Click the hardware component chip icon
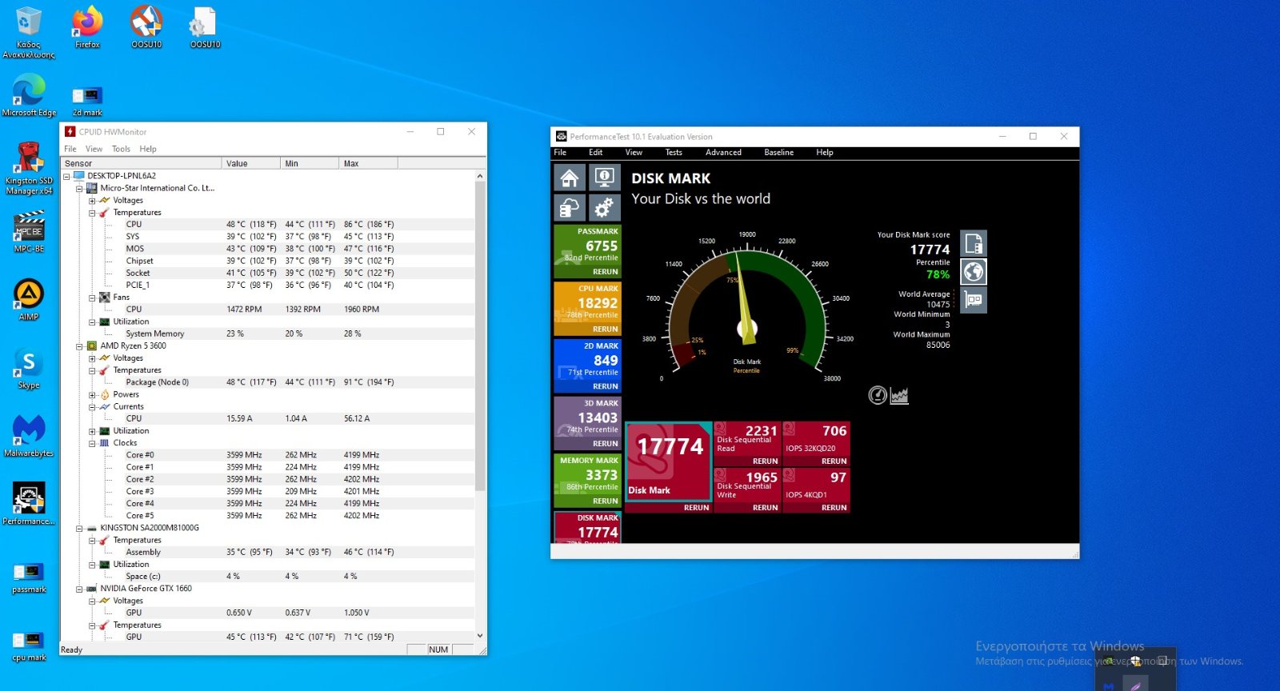Screen dimensions: 1280x691 tap(974, 300)
